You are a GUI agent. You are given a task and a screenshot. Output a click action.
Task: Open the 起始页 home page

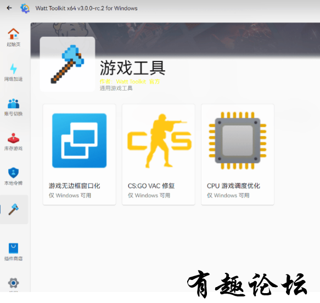pos(14,37)
